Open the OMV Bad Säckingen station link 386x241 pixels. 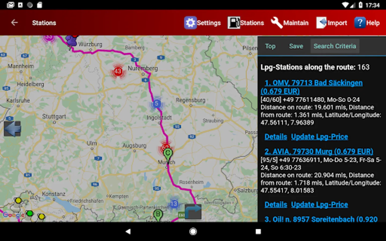(312, 87)
